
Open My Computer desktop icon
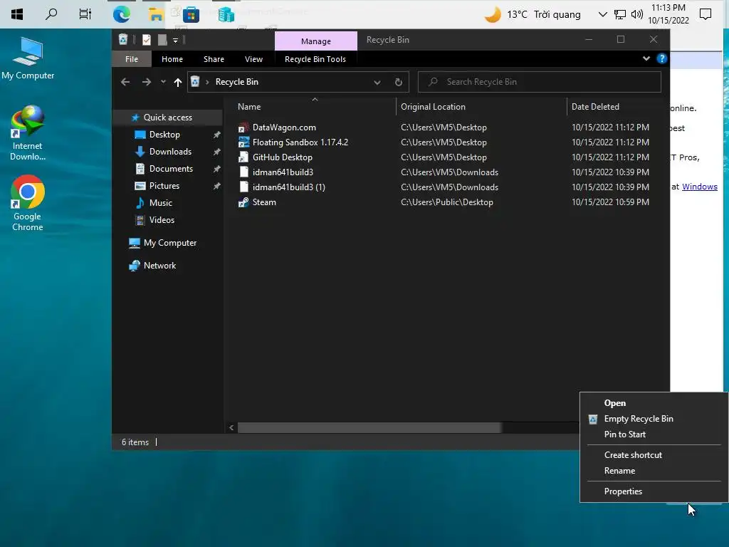click(28, 59)
